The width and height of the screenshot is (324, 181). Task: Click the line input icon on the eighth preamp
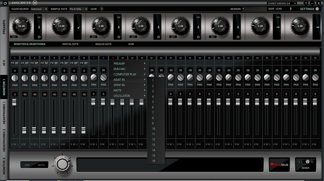point(318,27)
